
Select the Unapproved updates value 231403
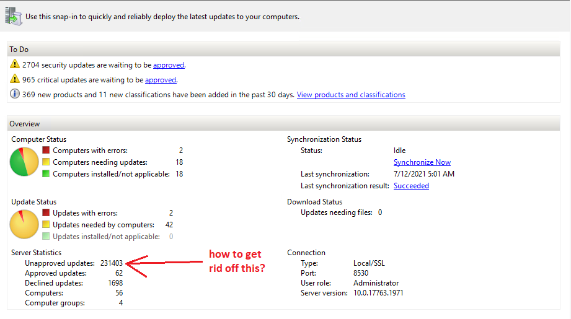[112, 263]
